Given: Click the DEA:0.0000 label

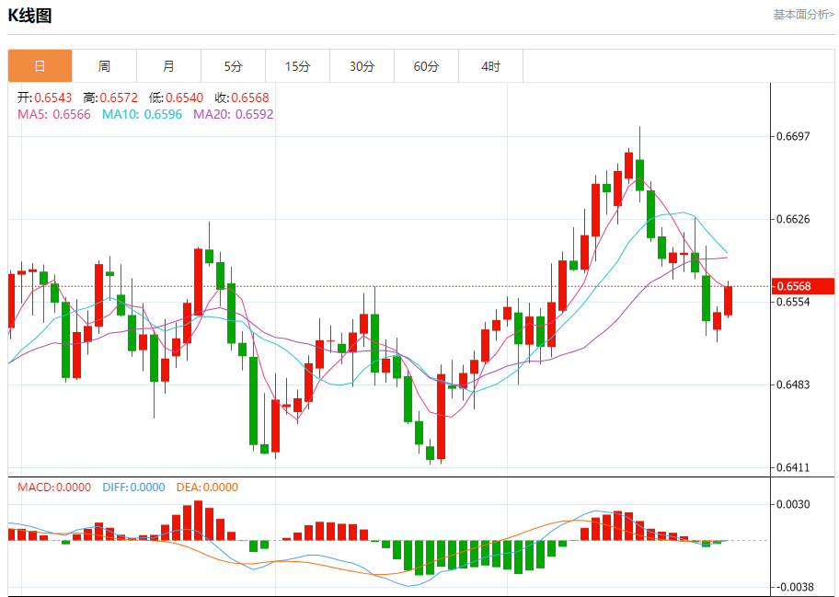Looking at the screenshot, I should tap(207, 488).
